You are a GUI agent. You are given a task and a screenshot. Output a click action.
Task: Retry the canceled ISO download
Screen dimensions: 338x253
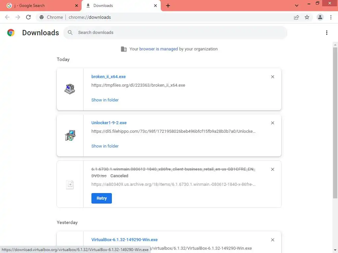(x=102, y=198)
